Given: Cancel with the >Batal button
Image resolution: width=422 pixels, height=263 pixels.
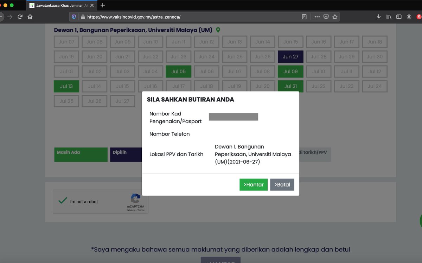Looking at the screenshot, I should (282, 184).
